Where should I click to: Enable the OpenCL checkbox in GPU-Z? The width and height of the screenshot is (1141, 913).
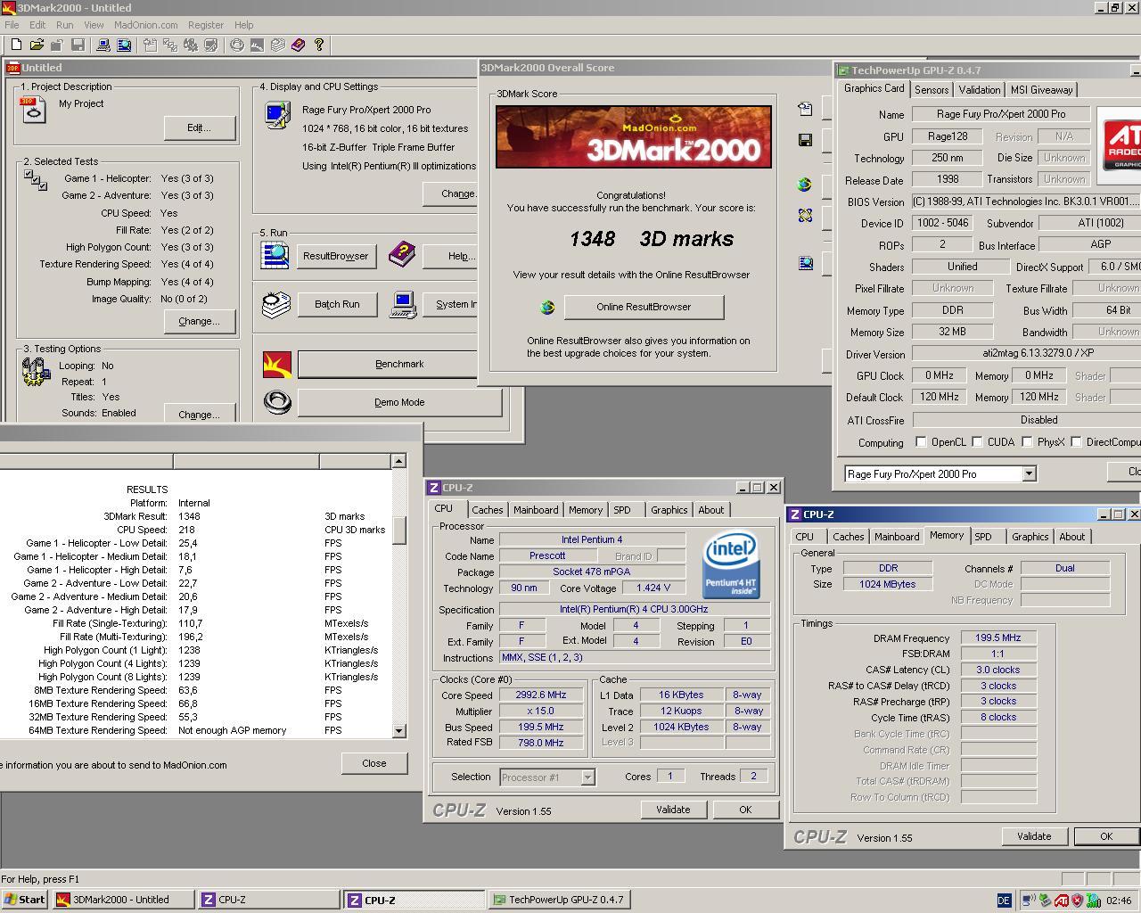[x=921, y=442]
